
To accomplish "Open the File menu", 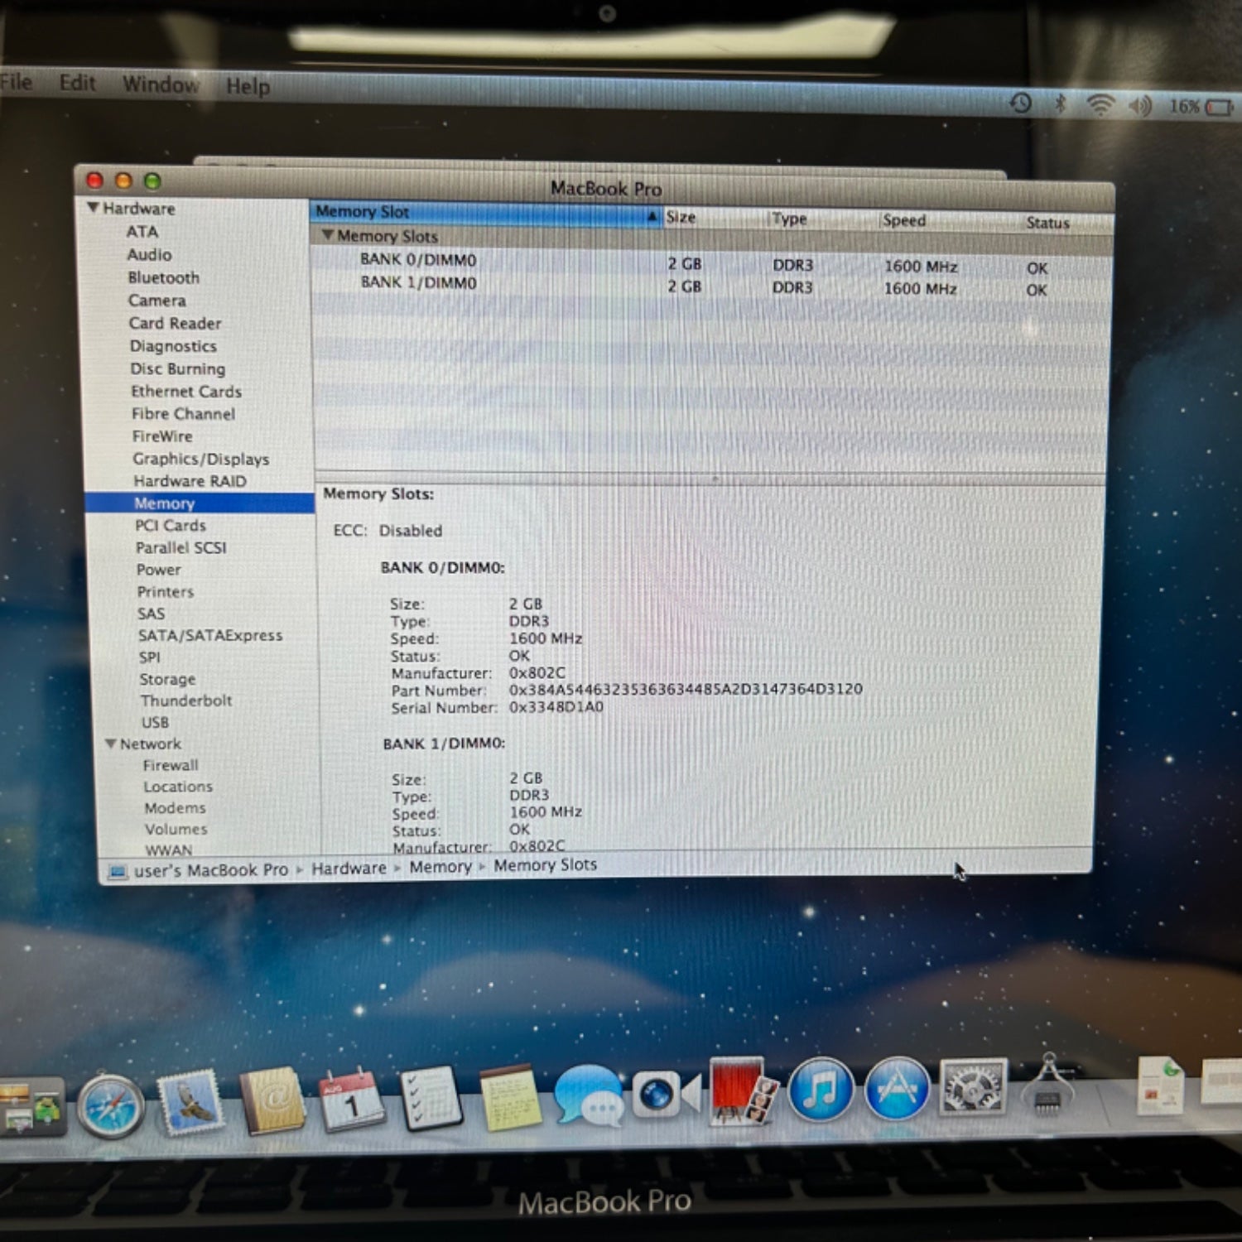I will point(16,82).
